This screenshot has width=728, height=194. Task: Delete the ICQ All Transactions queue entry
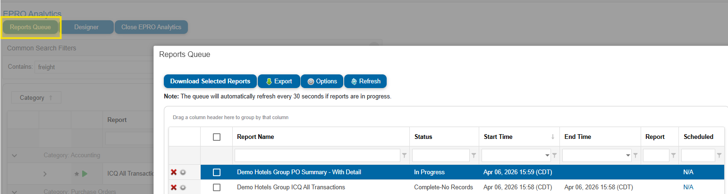(173, 187)
